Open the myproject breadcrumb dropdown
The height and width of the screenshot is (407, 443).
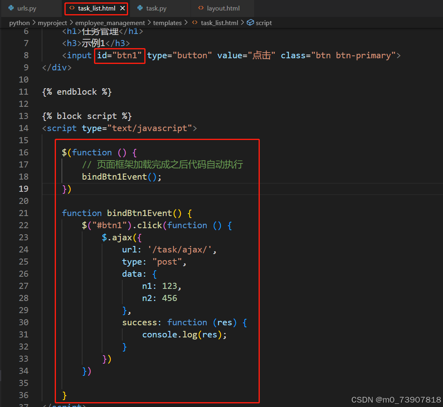tap(53, 23)
